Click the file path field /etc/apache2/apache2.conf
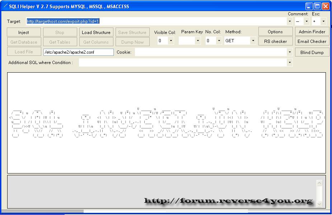 click(79, 52)
